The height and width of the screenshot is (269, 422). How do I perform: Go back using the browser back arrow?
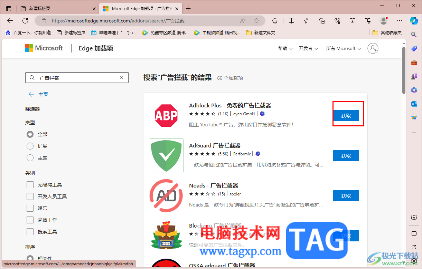[x=10, y=21]
